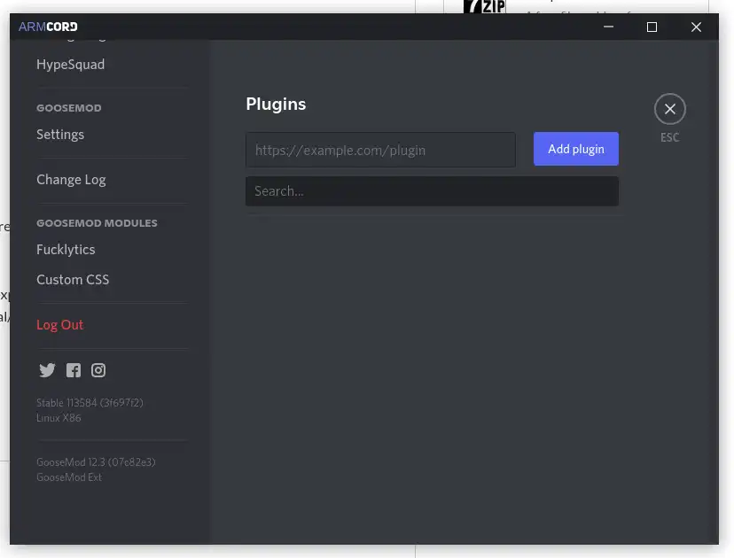Image resolution: width=734 pixels, height=558 pixels.
Task: Open the Custom CSS module
Action: (x=73, y=279)
